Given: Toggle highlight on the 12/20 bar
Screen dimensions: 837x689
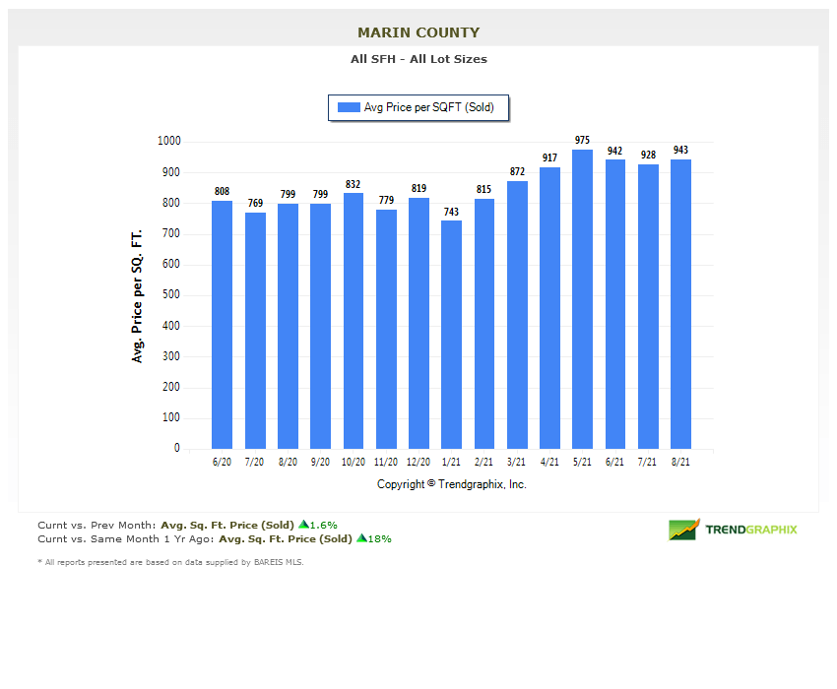Looking at the screenshot, I should pos(418,325).
